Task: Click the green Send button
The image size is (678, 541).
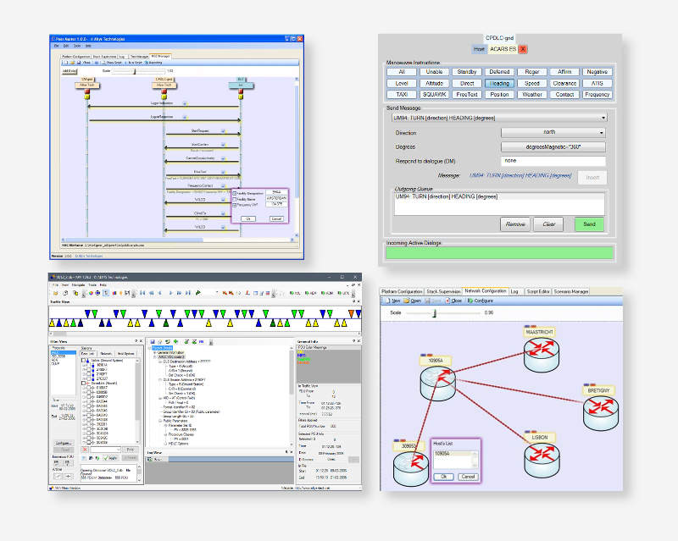Action: [x=590, y=224]
